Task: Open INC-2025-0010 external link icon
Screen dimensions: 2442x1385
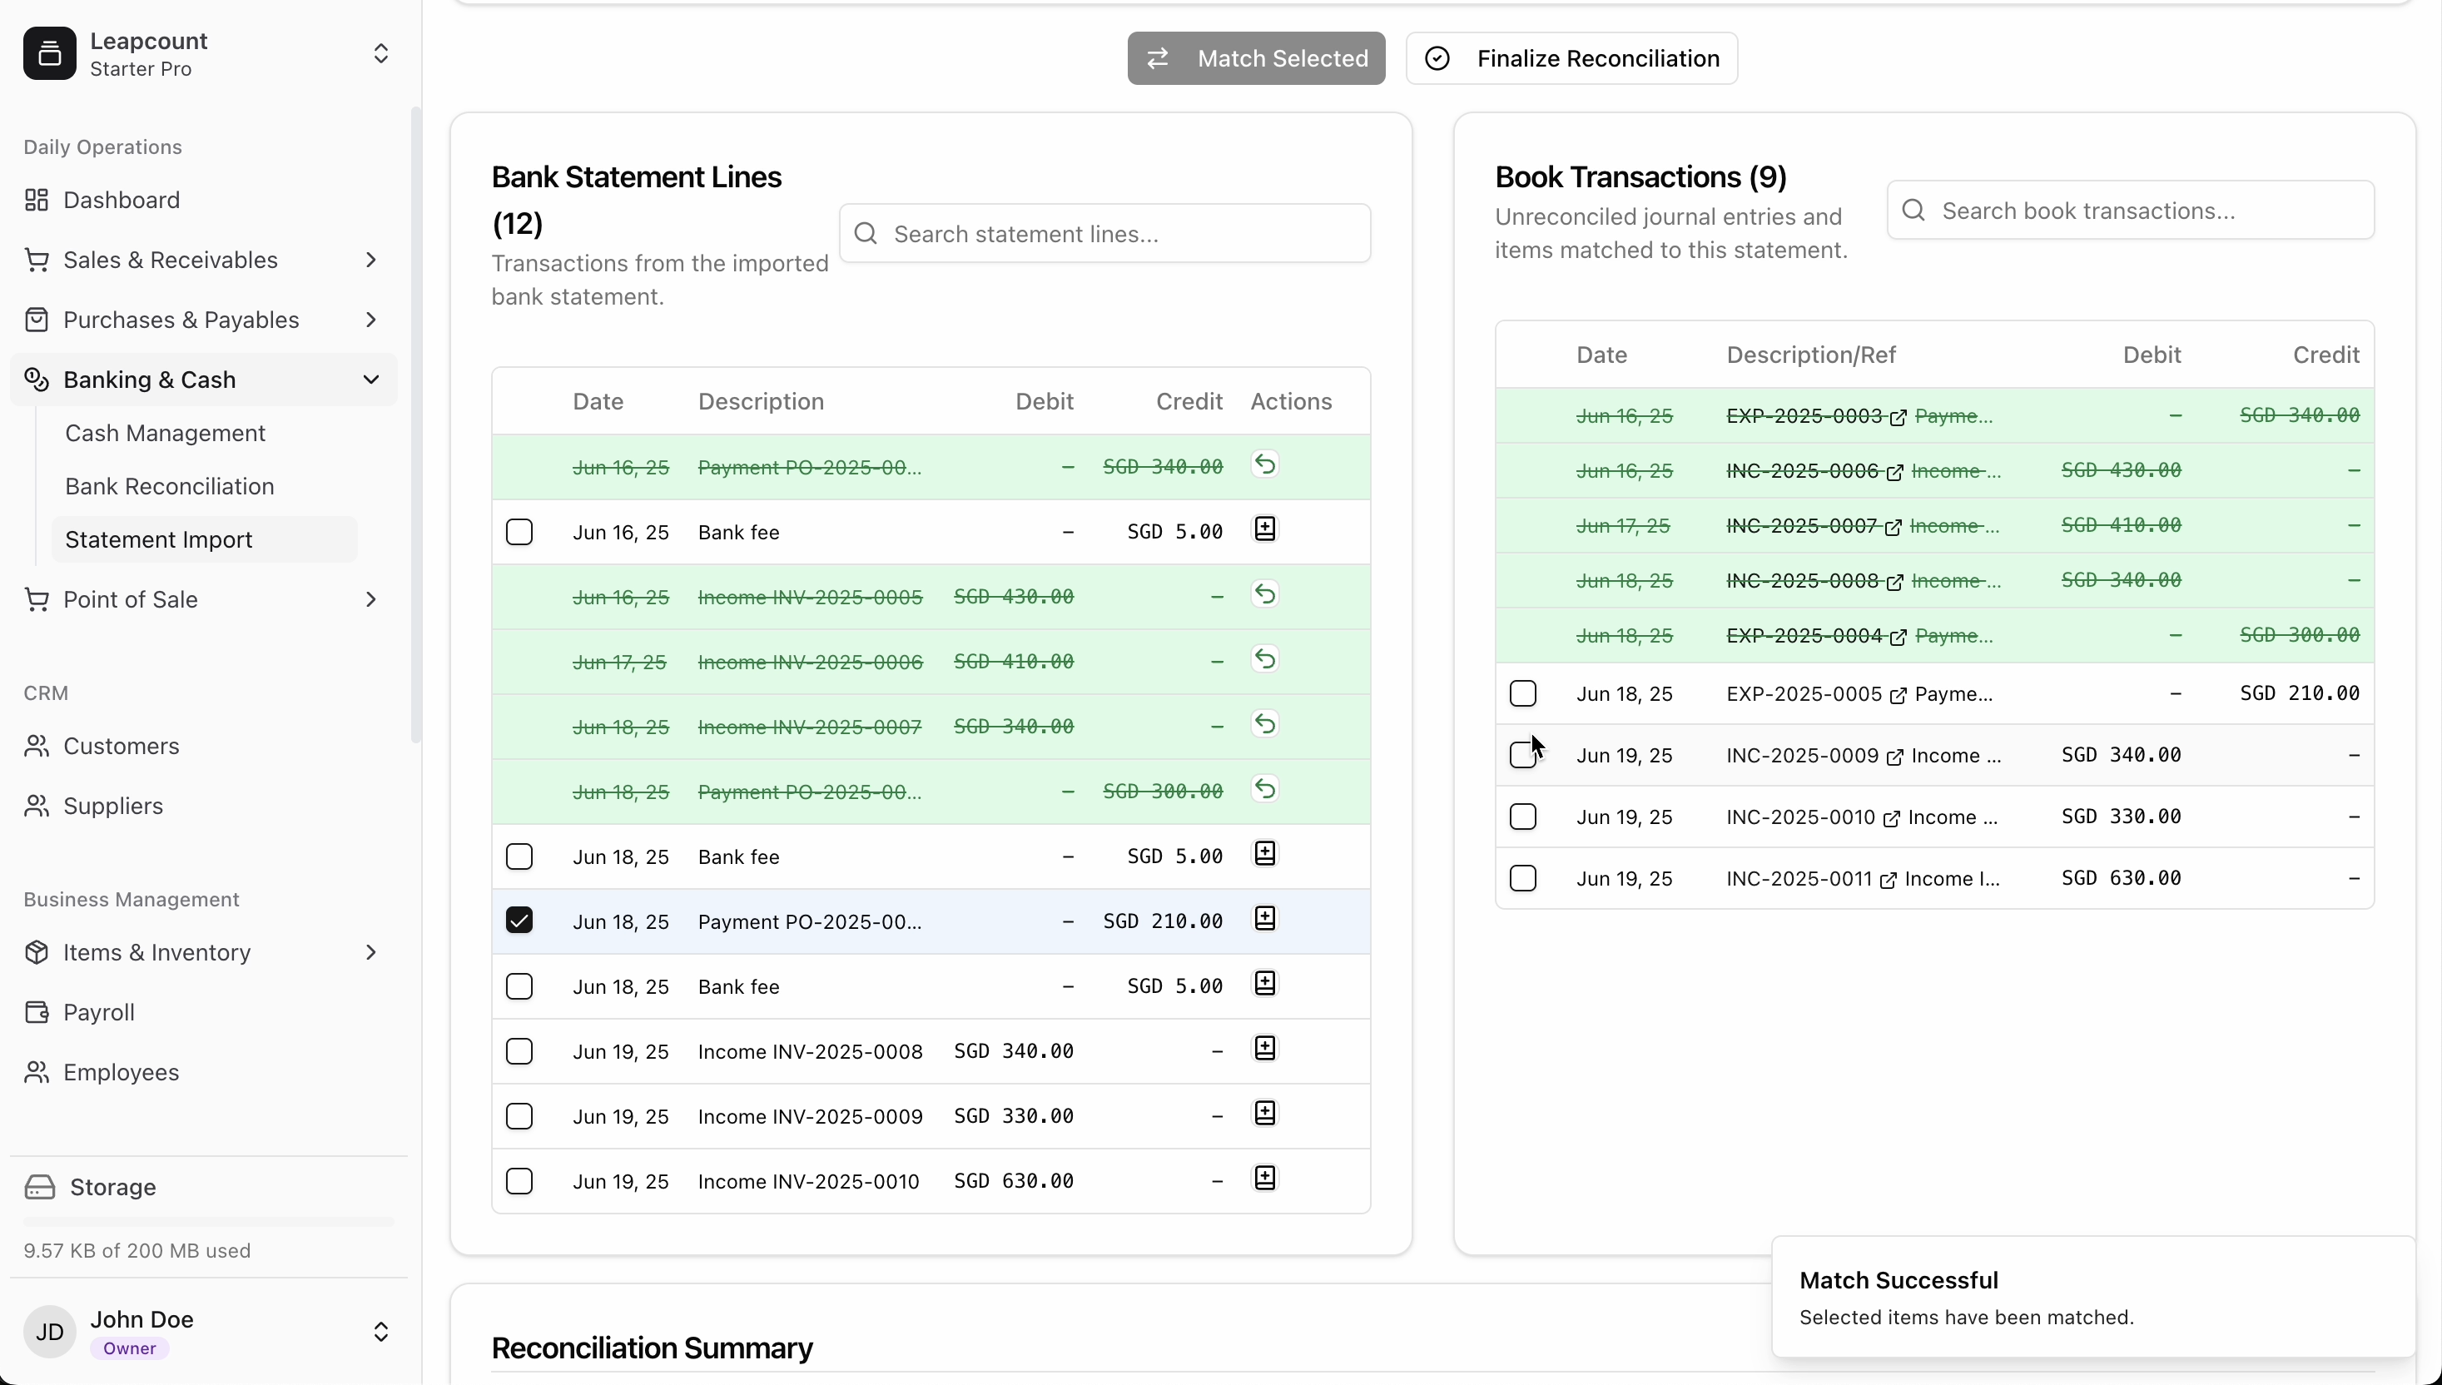Action: coord(1891,819)
